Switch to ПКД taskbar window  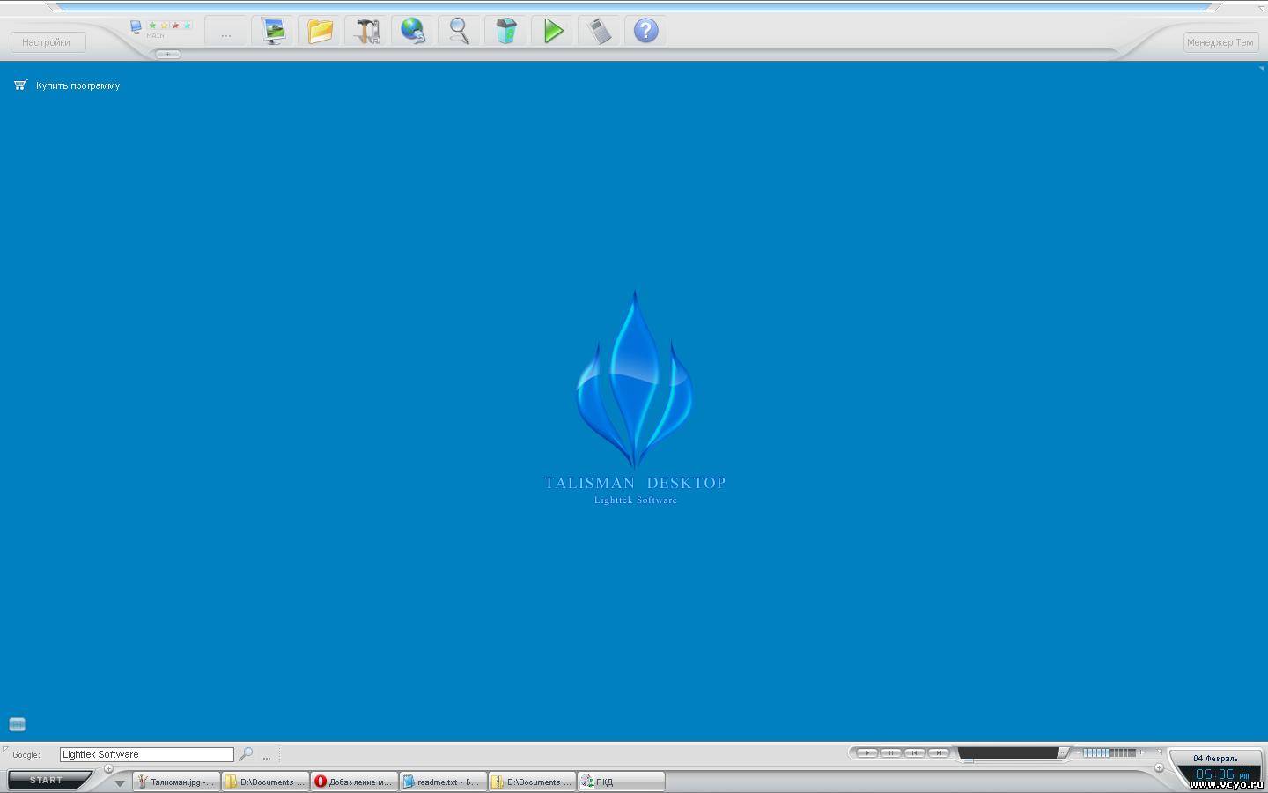[621, 782]
